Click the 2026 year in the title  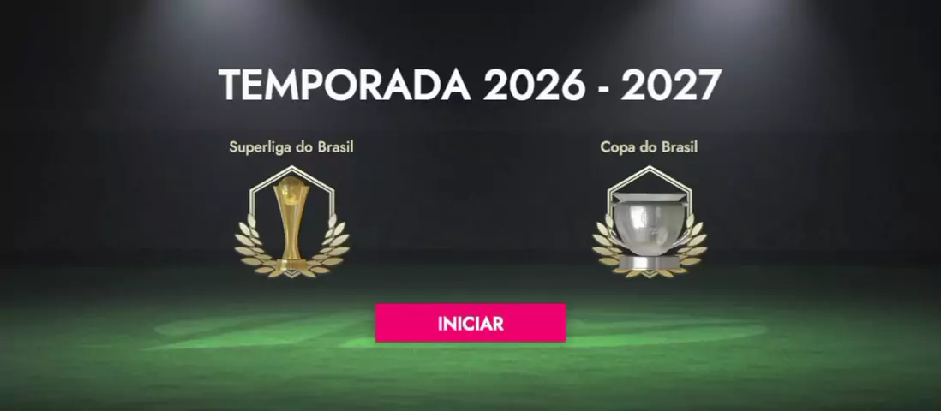pyautogui.click(x=534, y=86)
